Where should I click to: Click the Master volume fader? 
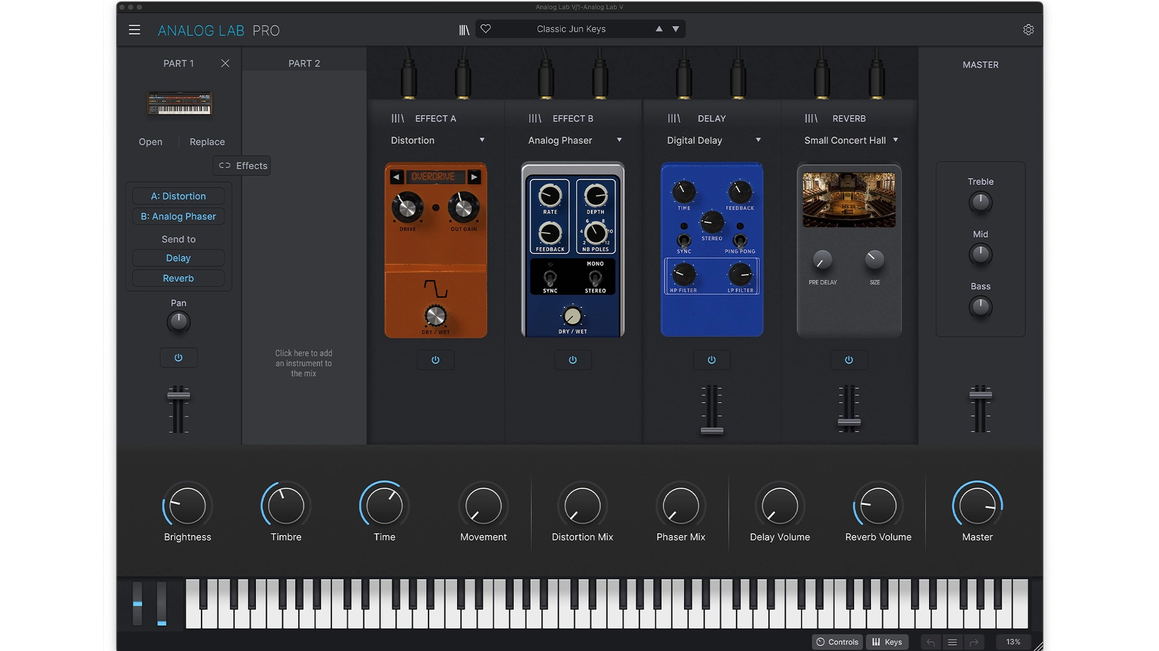(980, 395)
